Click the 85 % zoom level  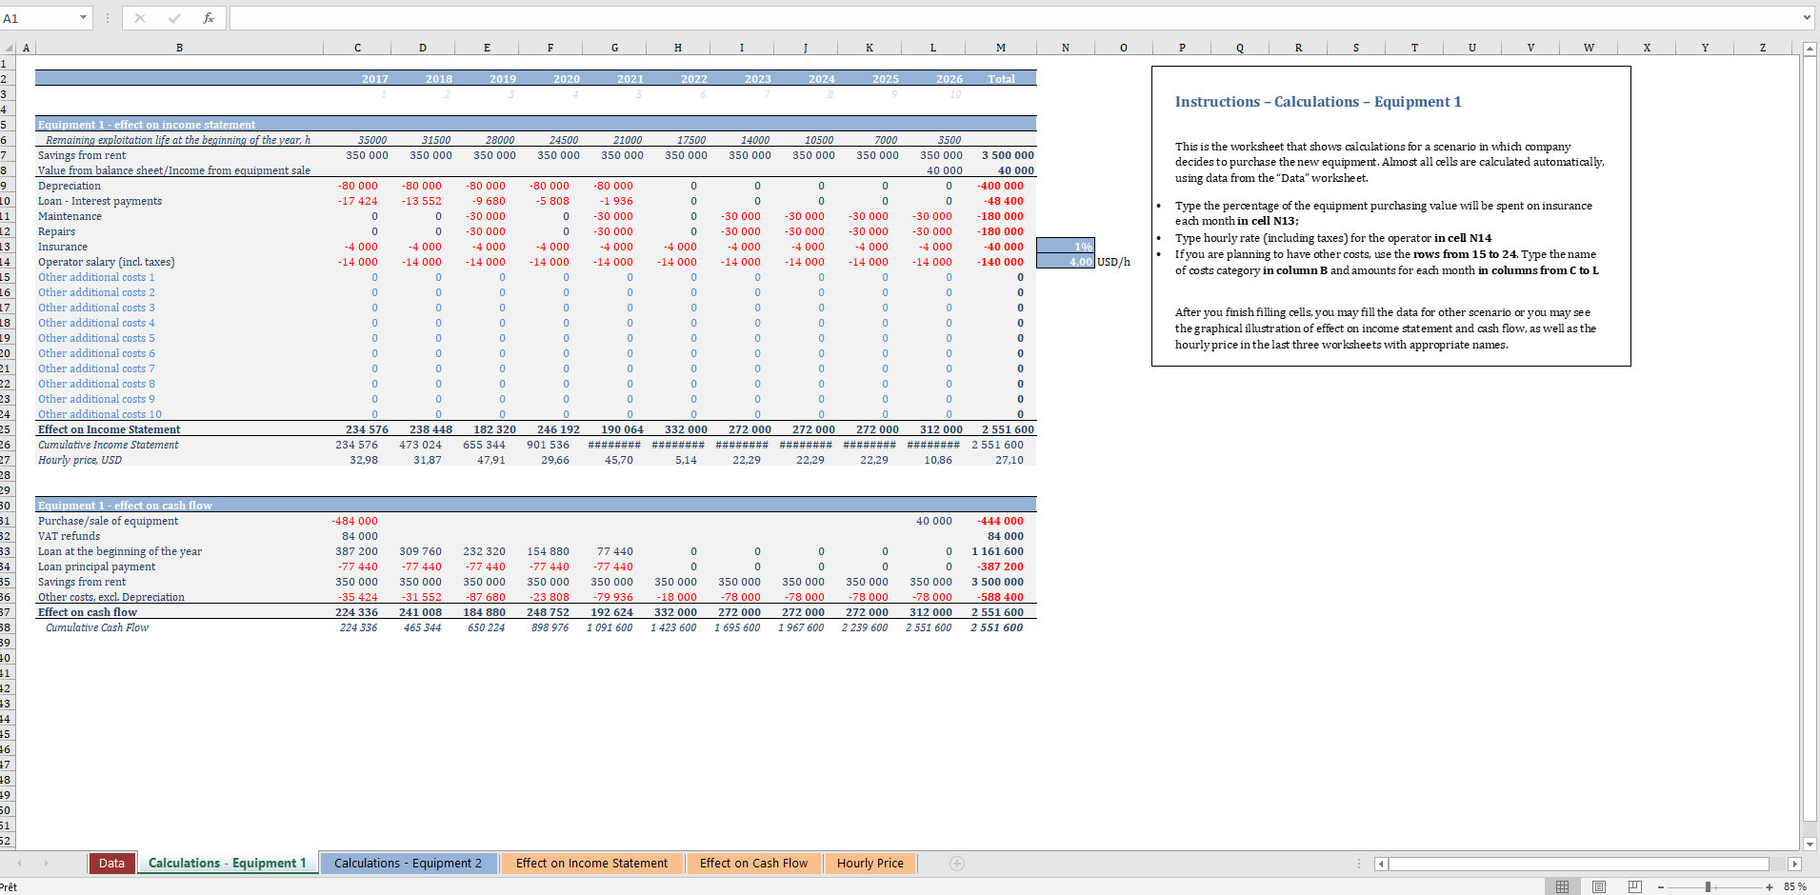click(1795, 886)
